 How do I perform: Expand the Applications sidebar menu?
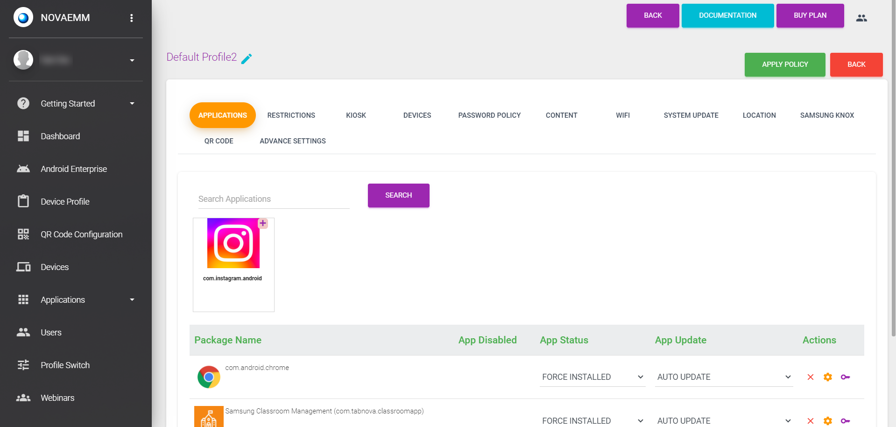click(76, 300)
